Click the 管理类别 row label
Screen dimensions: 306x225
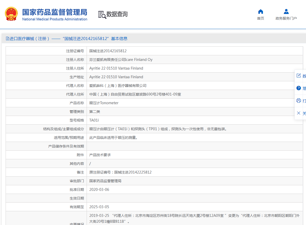point(77,112)
